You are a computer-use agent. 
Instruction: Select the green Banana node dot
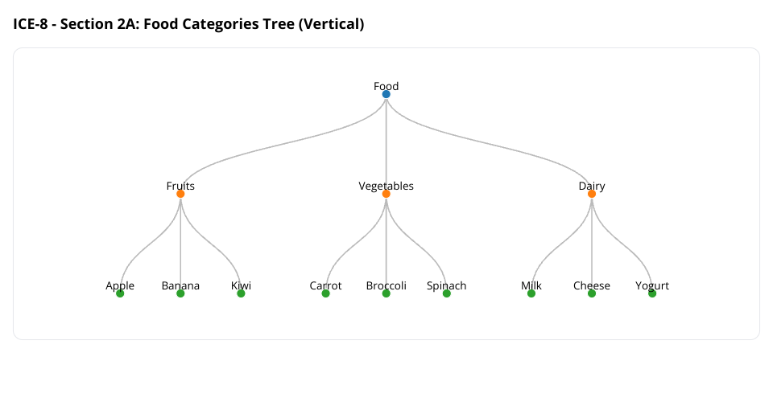click(x=180, y=293)
